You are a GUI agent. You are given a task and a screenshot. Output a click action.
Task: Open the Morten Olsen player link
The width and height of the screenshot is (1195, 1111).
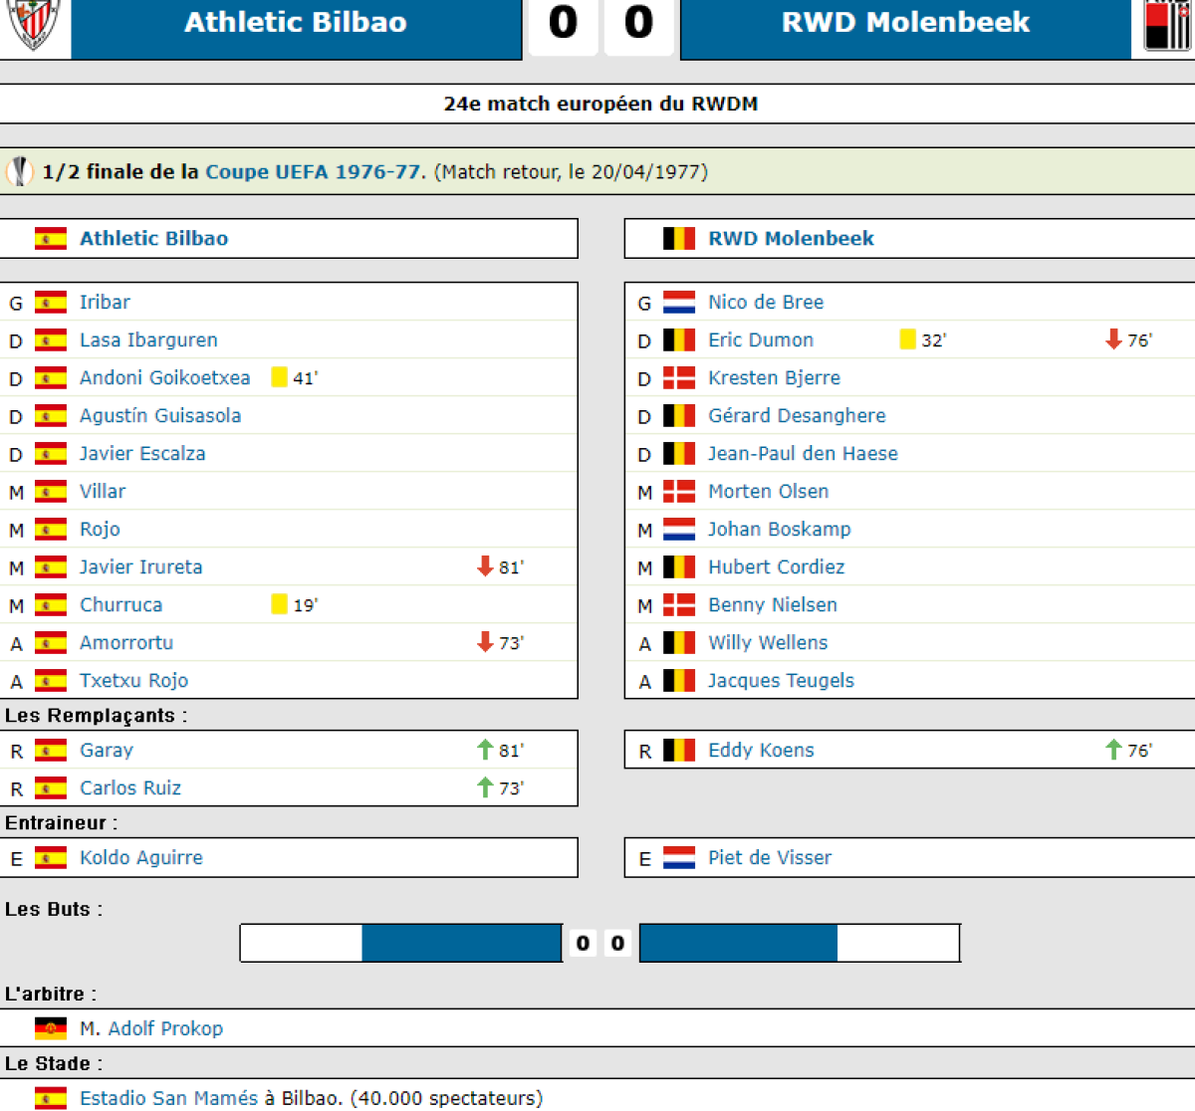coord(768,491)
